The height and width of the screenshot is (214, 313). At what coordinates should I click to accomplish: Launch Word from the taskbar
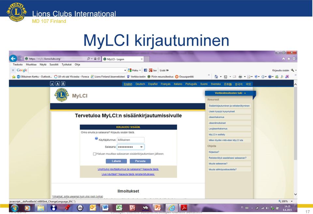pos(106,208)
